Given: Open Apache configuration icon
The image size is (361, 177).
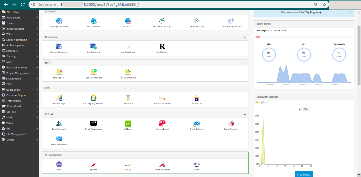Looking at the screenshot, I should (94, 165).
